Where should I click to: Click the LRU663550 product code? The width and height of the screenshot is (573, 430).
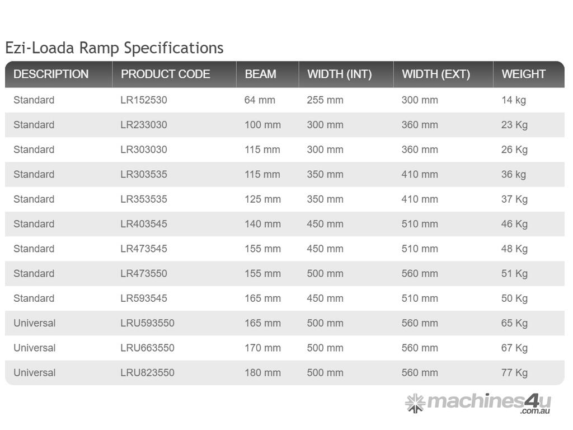147,348
